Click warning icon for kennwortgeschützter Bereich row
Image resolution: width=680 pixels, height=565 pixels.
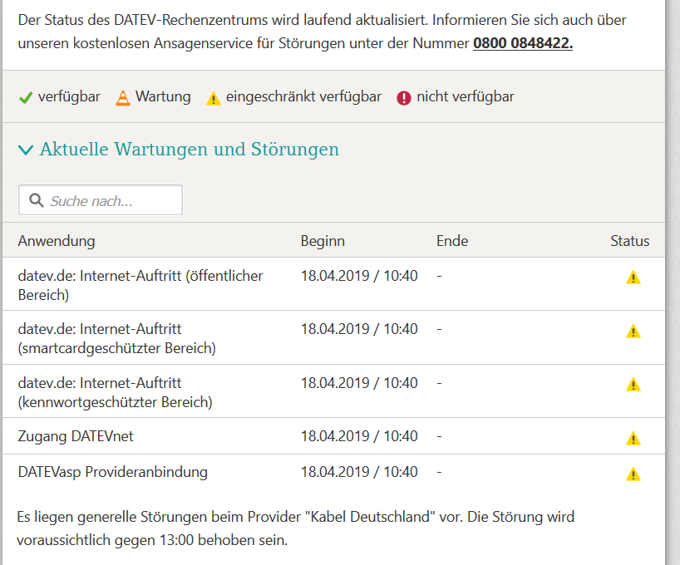[x=633, y=384]
